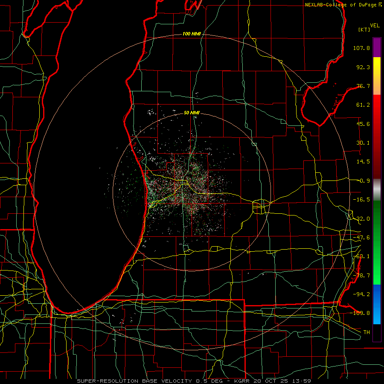Click the TH label under the scale
Viewport: 384px width, 384px height.
pyautogui.click(x=367, y=332)
